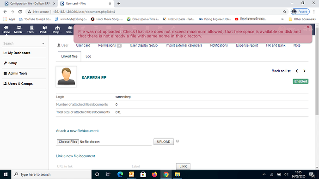Switch to the User card tab

(83, 45)
